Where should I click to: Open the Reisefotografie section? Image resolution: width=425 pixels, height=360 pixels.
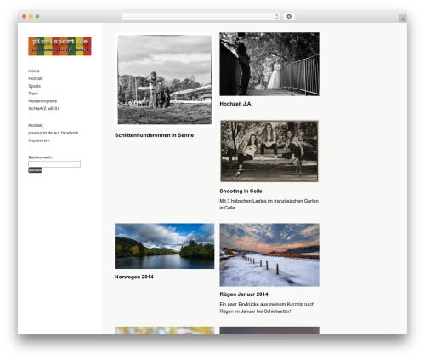pyautogui.click(x=42, y=101)
